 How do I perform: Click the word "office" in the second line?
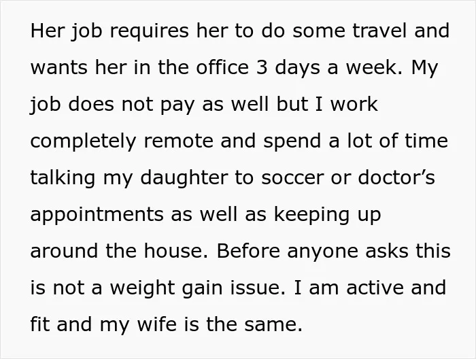(x=222, y=67)
